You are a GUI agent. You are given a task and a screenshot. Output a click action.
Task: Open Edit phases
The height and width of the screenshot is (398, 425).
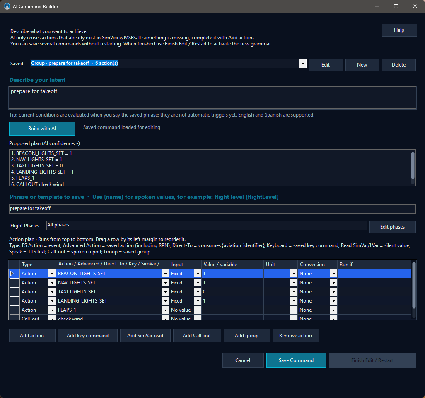click(x=392, y=227)
